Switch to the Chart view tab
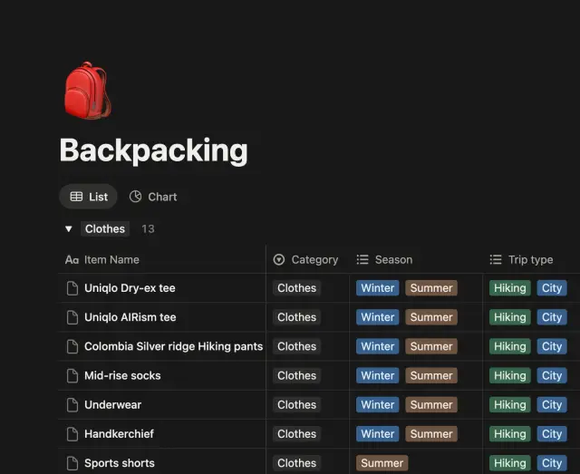The width and height of the screenshot is (580, 474). (153, 197)
